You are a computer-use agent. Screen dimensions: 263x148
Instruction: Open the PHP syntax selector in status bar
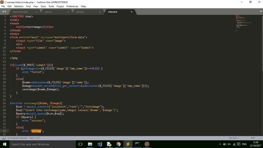pyautogui.click(x=253, y=138)
